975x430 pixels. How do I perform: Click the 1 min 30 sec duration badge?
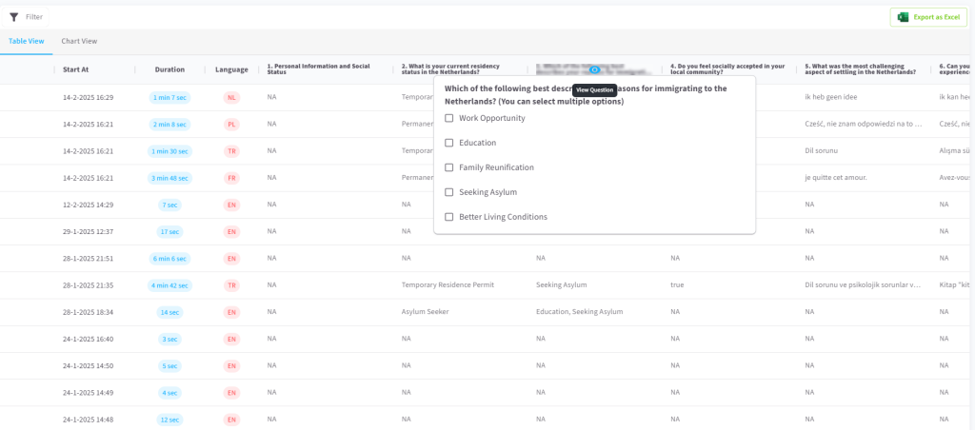169,151
